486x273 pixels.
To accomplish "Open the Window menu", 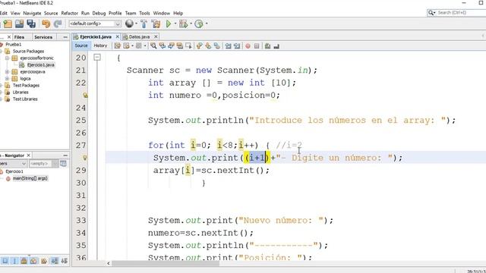I will tap(162, 13).
